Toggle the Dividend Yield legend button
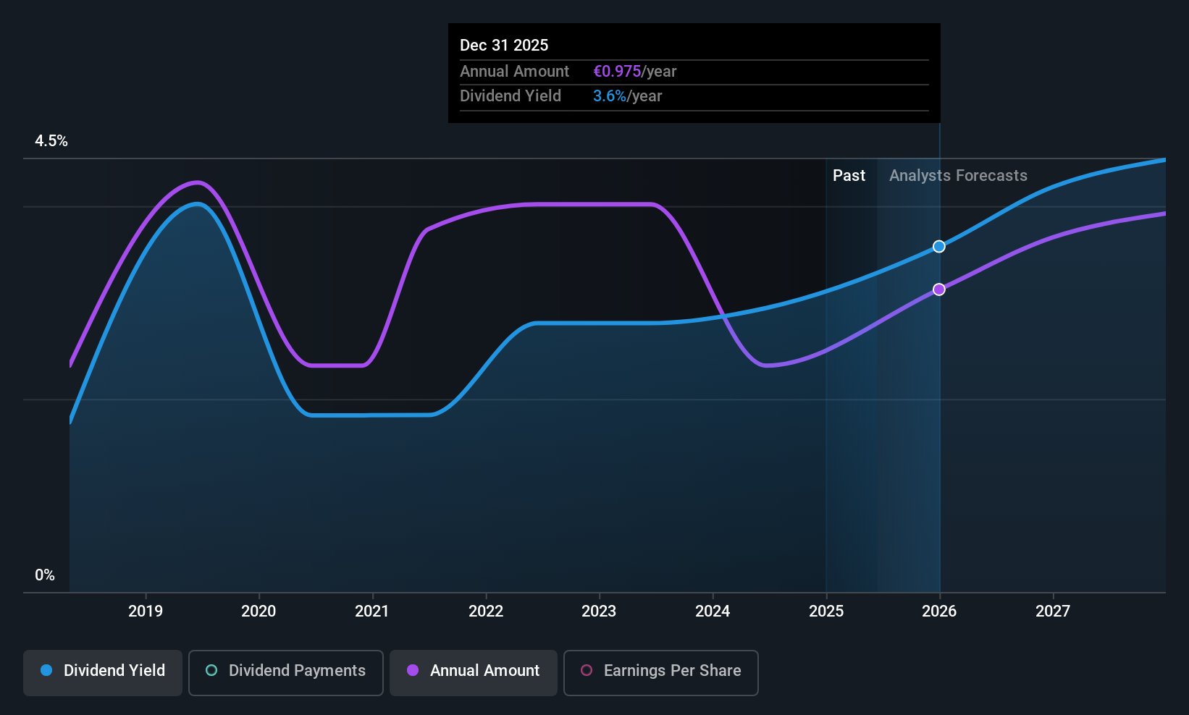Image resolution: width=1189 pixels, height=715 pixels. pos(103,673)
